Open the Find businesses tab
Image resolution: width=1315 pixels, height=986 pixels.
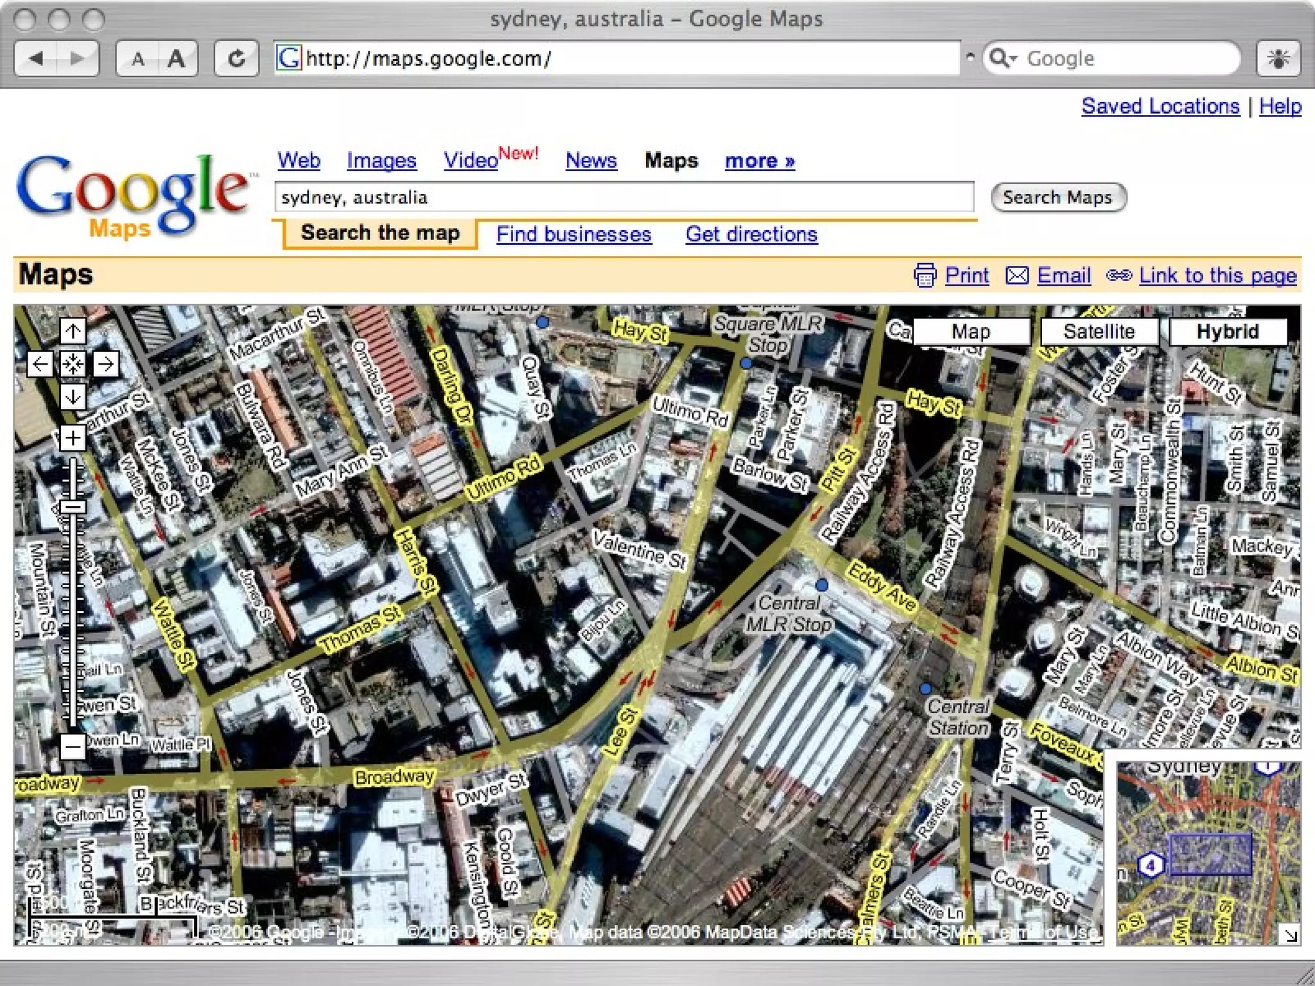coord(573,234)
